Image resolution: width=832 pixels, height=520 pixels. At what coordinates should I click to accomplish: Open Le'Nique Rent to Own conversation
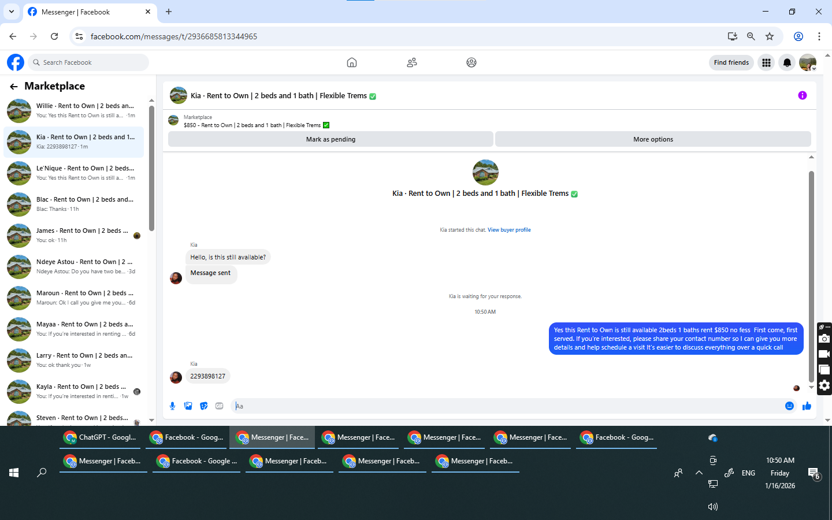(74, 173)
